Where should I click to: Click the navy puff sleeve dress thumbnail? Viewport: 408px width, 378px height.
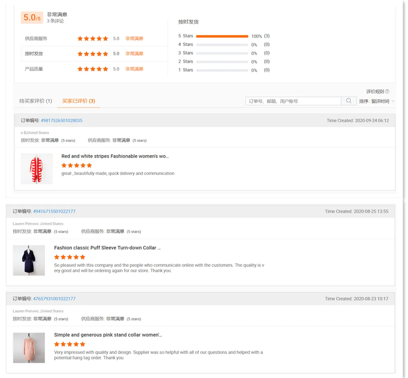click(29, 260)
